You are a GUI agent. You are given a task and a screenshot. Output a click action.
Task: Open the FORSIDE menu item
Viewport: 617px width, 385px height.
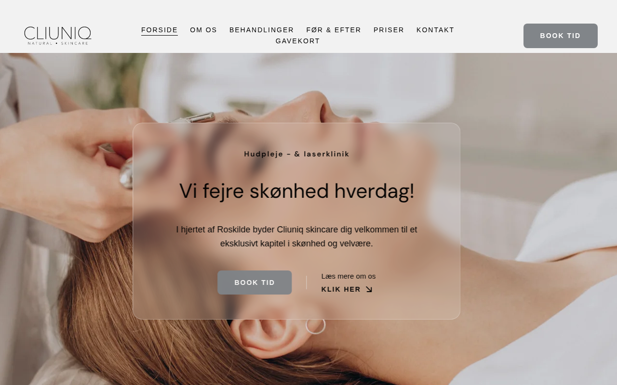(160, 30)
